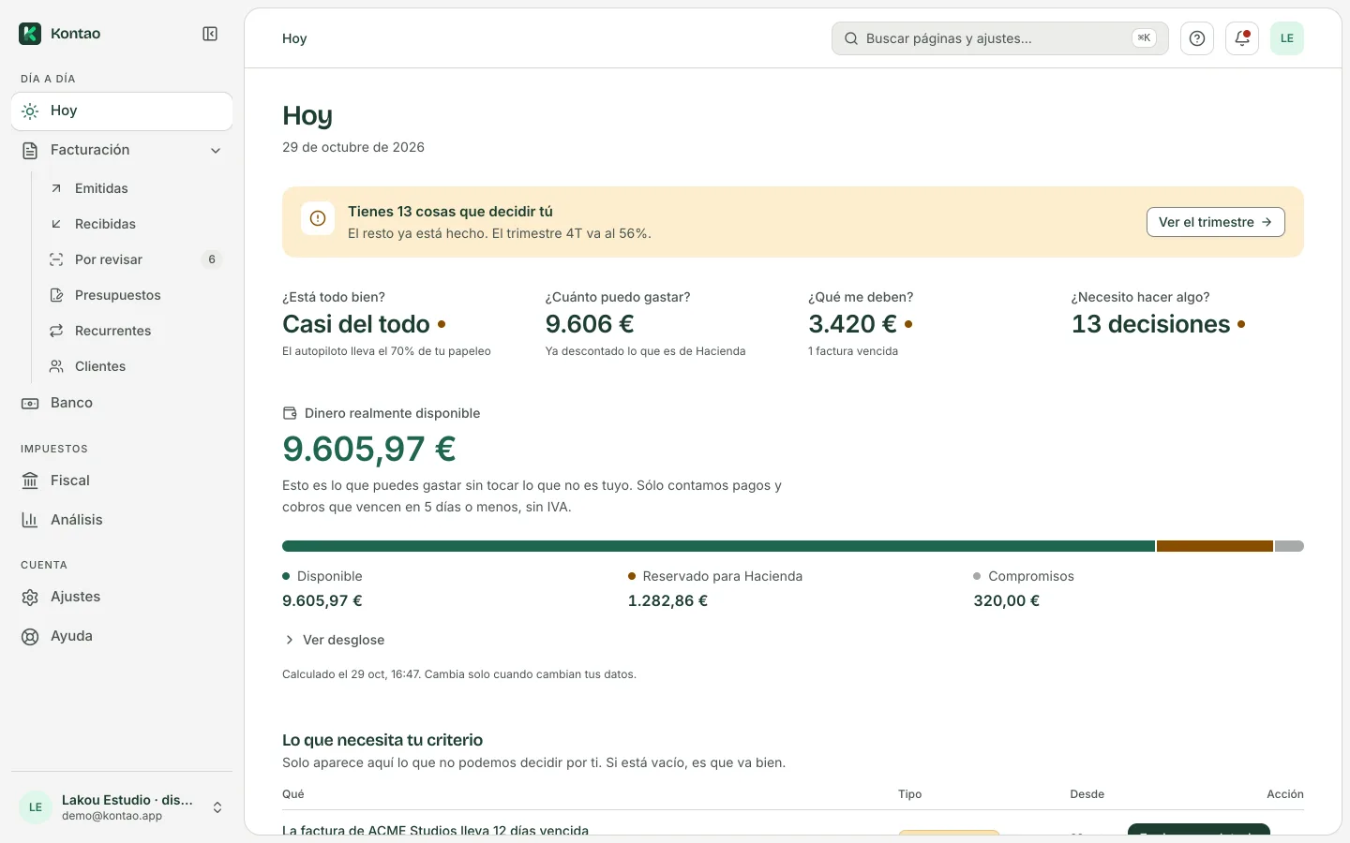Image resolution: width=1350 pixels, height=843 pixels.
Task: Click the Por revisar count badge 6
Action: pos(212,259)
